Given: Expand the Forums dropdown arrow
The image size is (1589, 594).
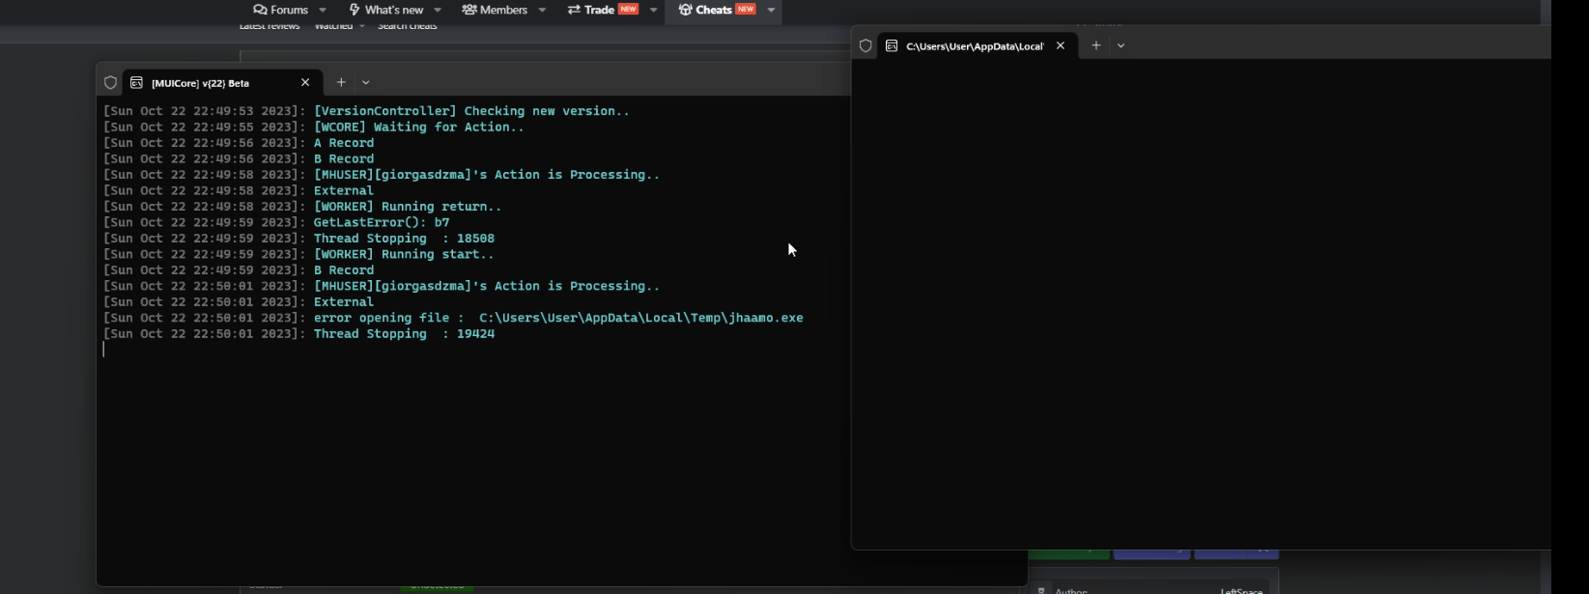Looking at the screenshot, I should click(x=323, y=10).
